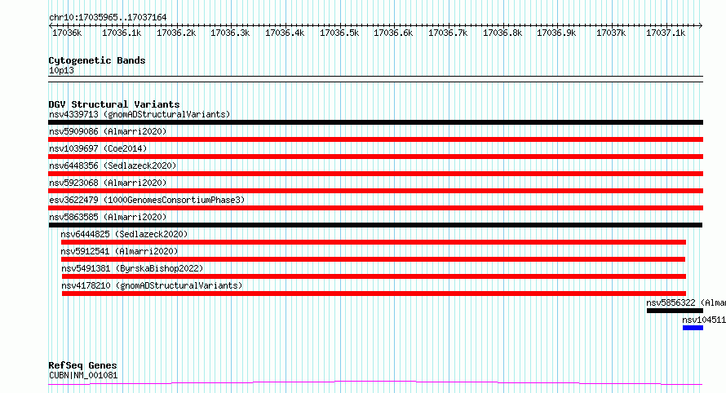
Task: Click the red bar under nsv5923068
Action: pos(375,191)
